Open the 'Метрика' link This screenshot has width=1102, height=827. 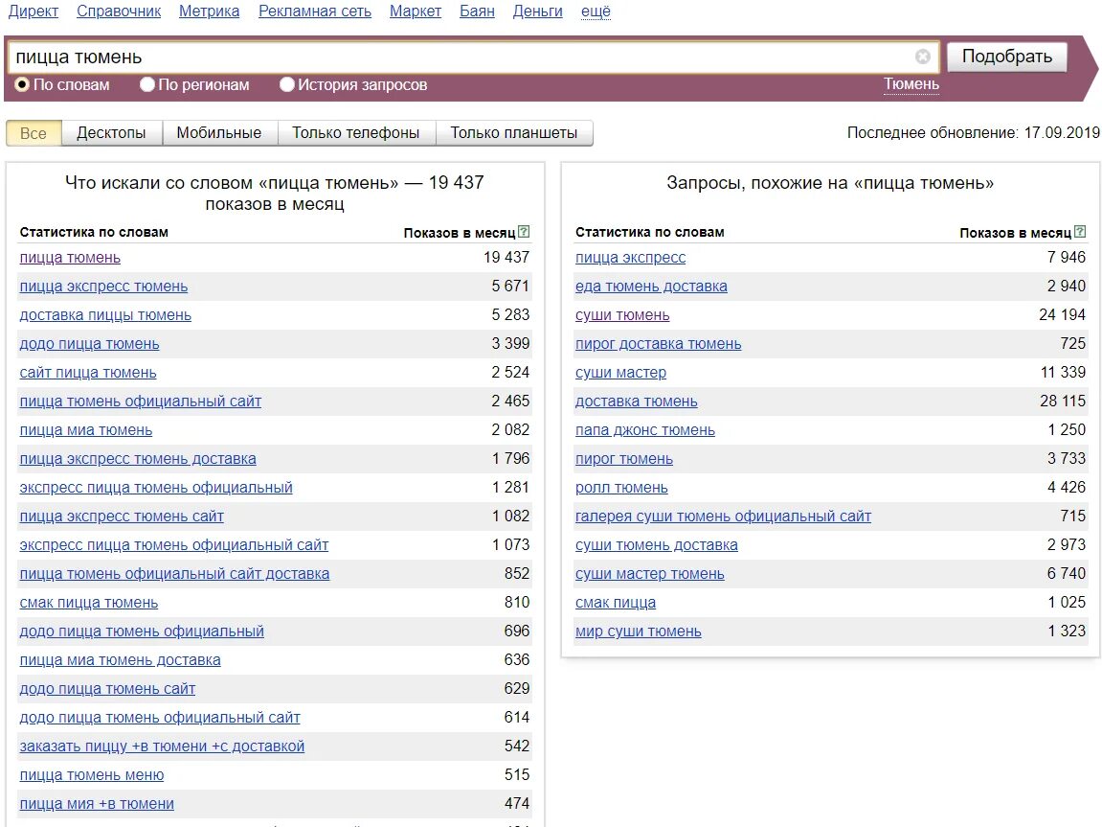[209, 11]
